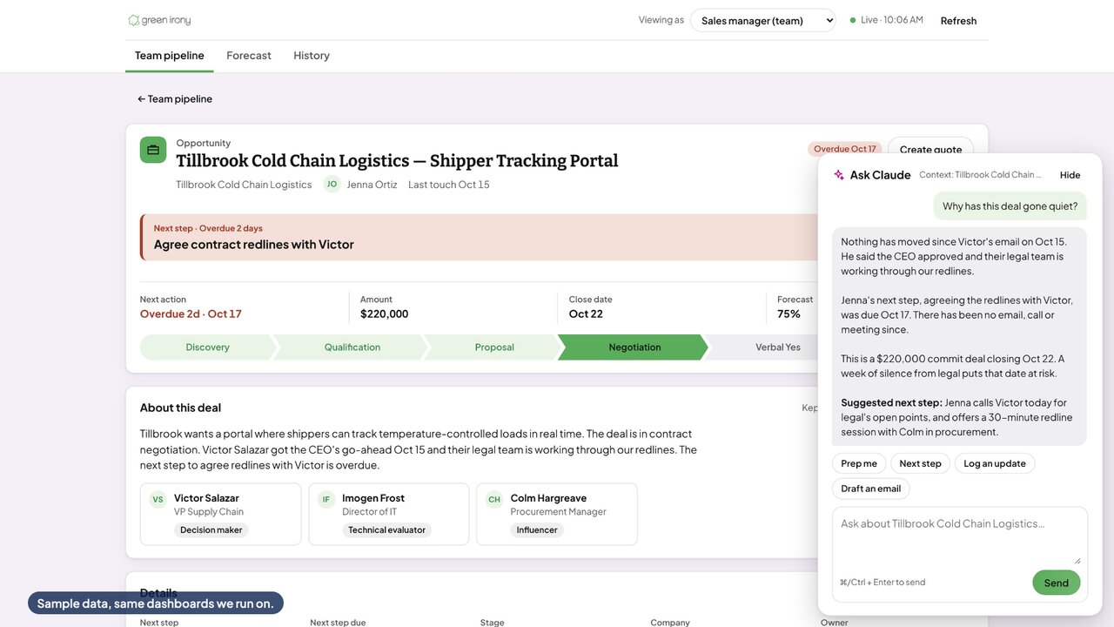Screen dimensions: 1114x627
Task: Click the Log an update chip
Action: 995,463
